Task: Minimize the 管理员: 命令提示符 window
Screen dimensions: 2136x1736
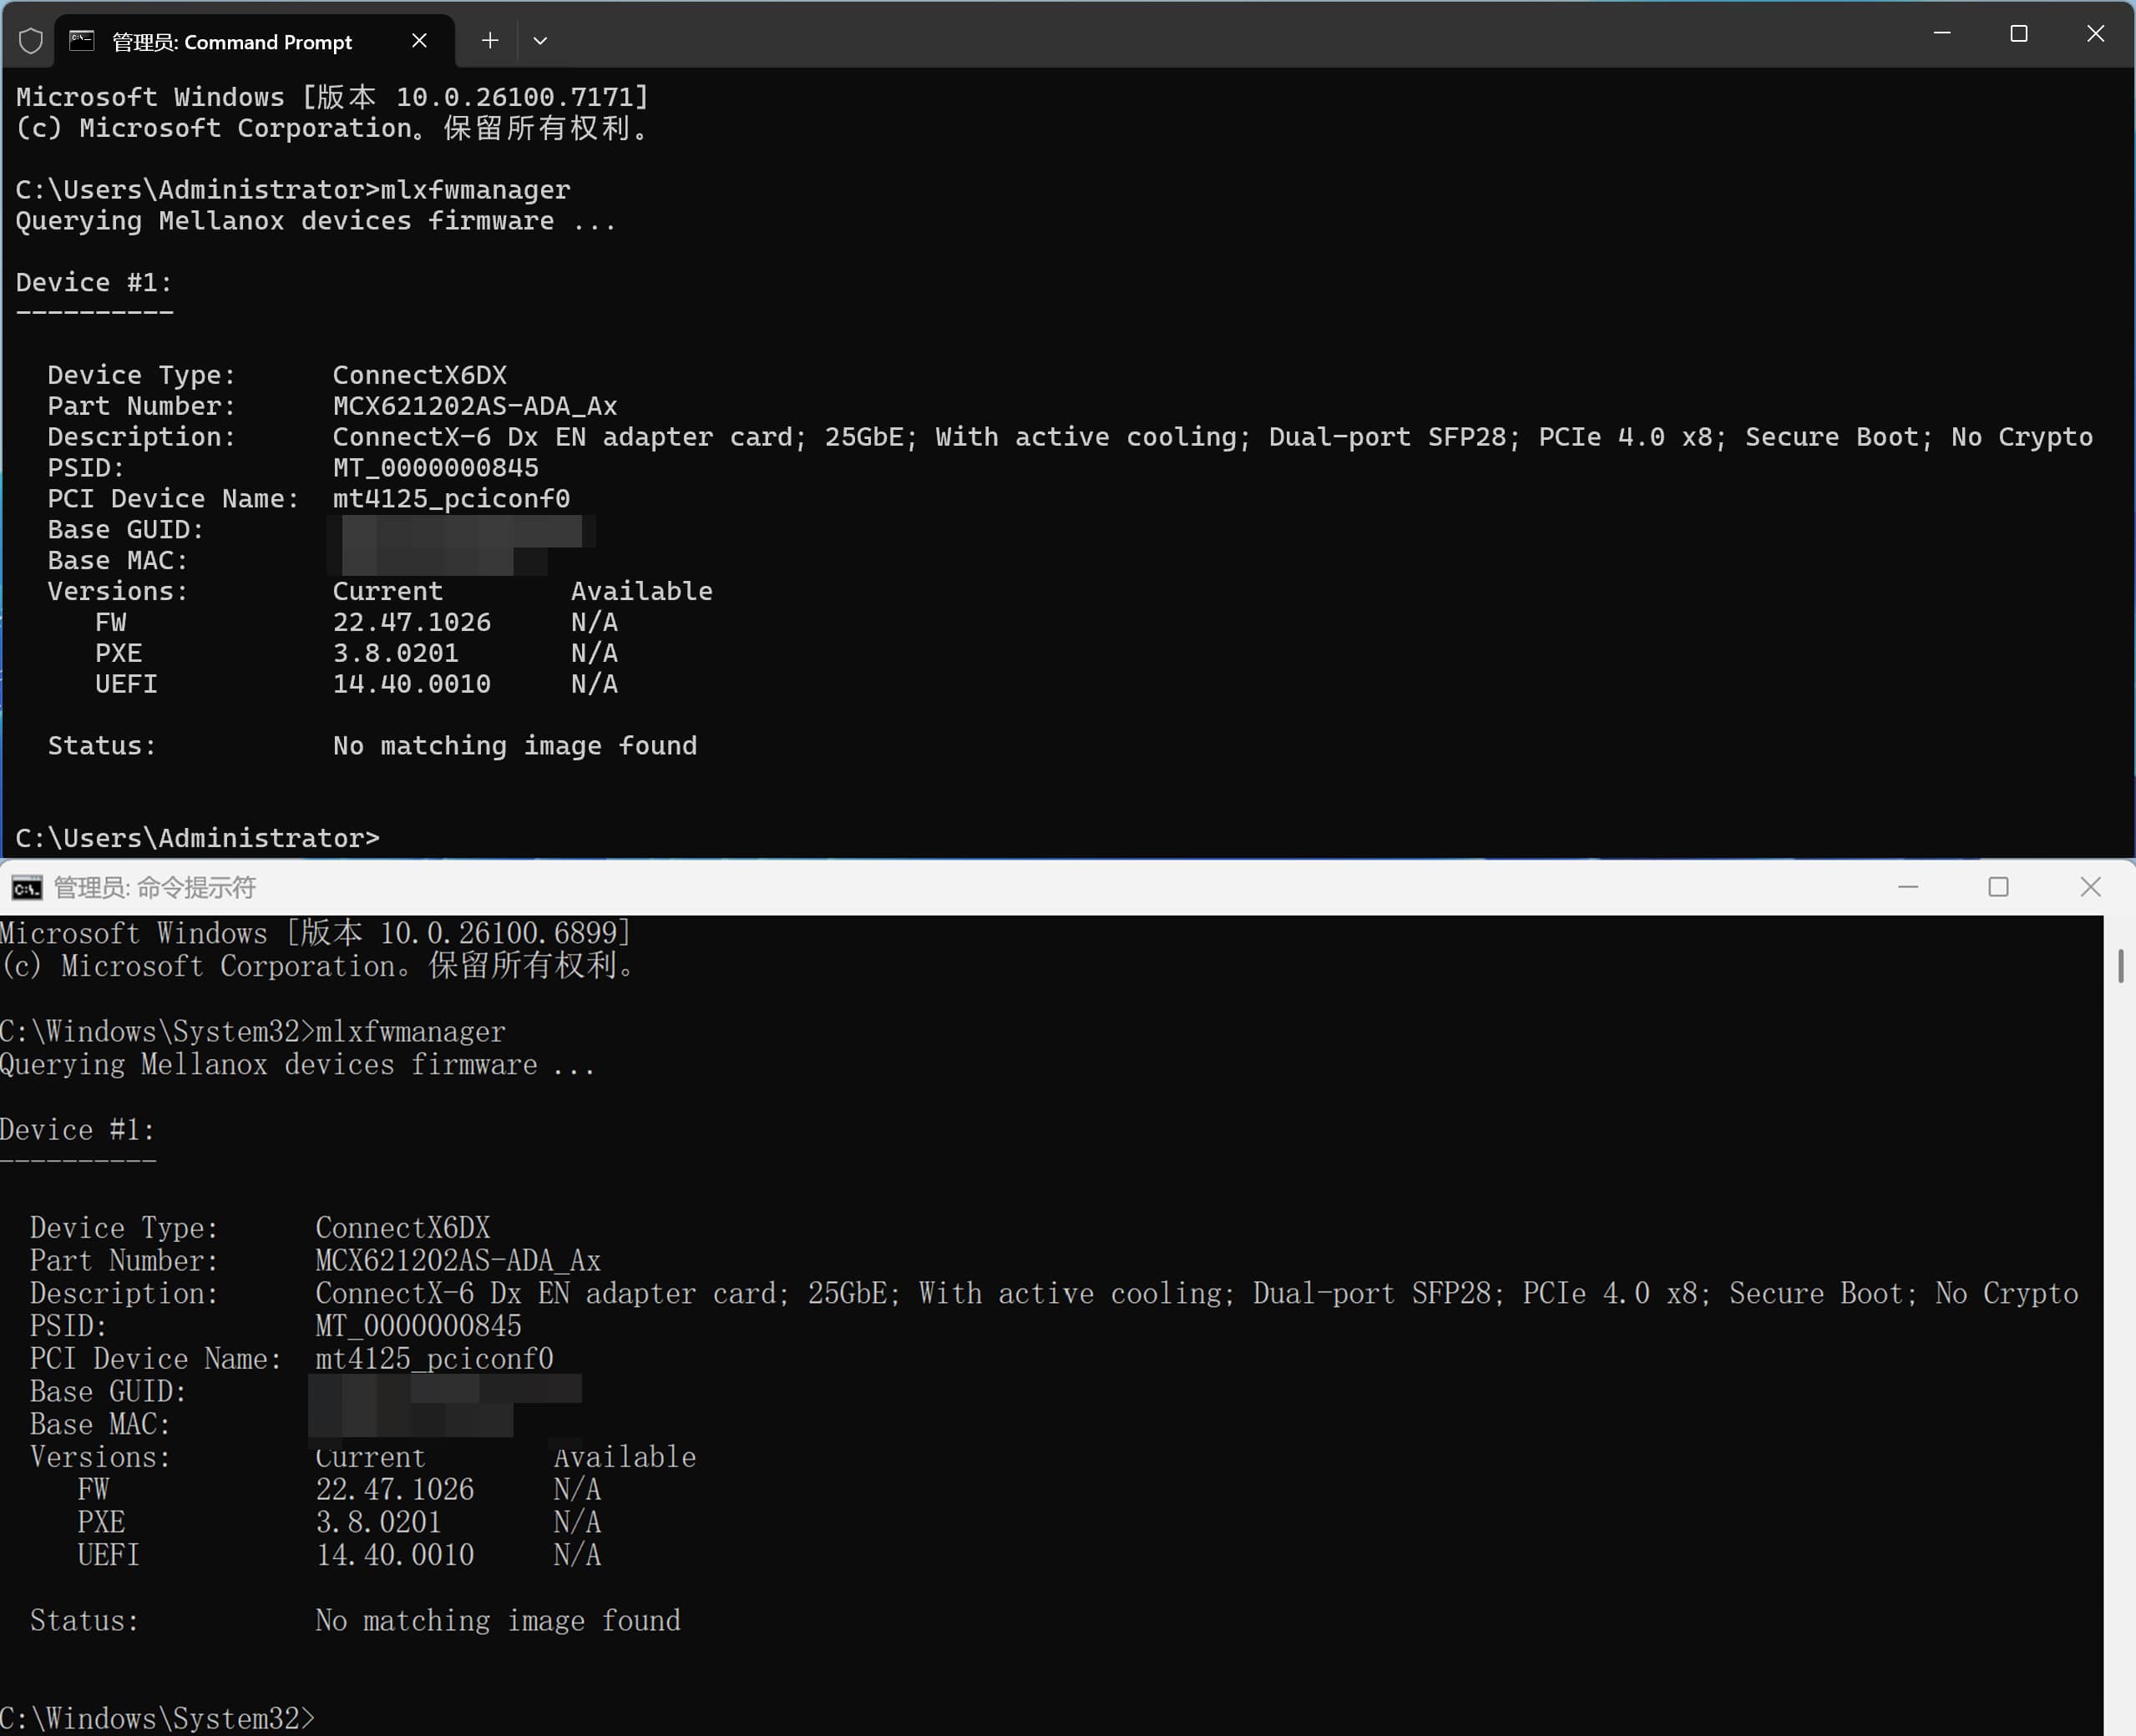Action: pyautogui.click(x=1908, y=887)
